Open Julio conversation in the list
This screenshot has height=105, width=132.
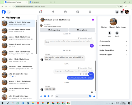tap(18, 75)
